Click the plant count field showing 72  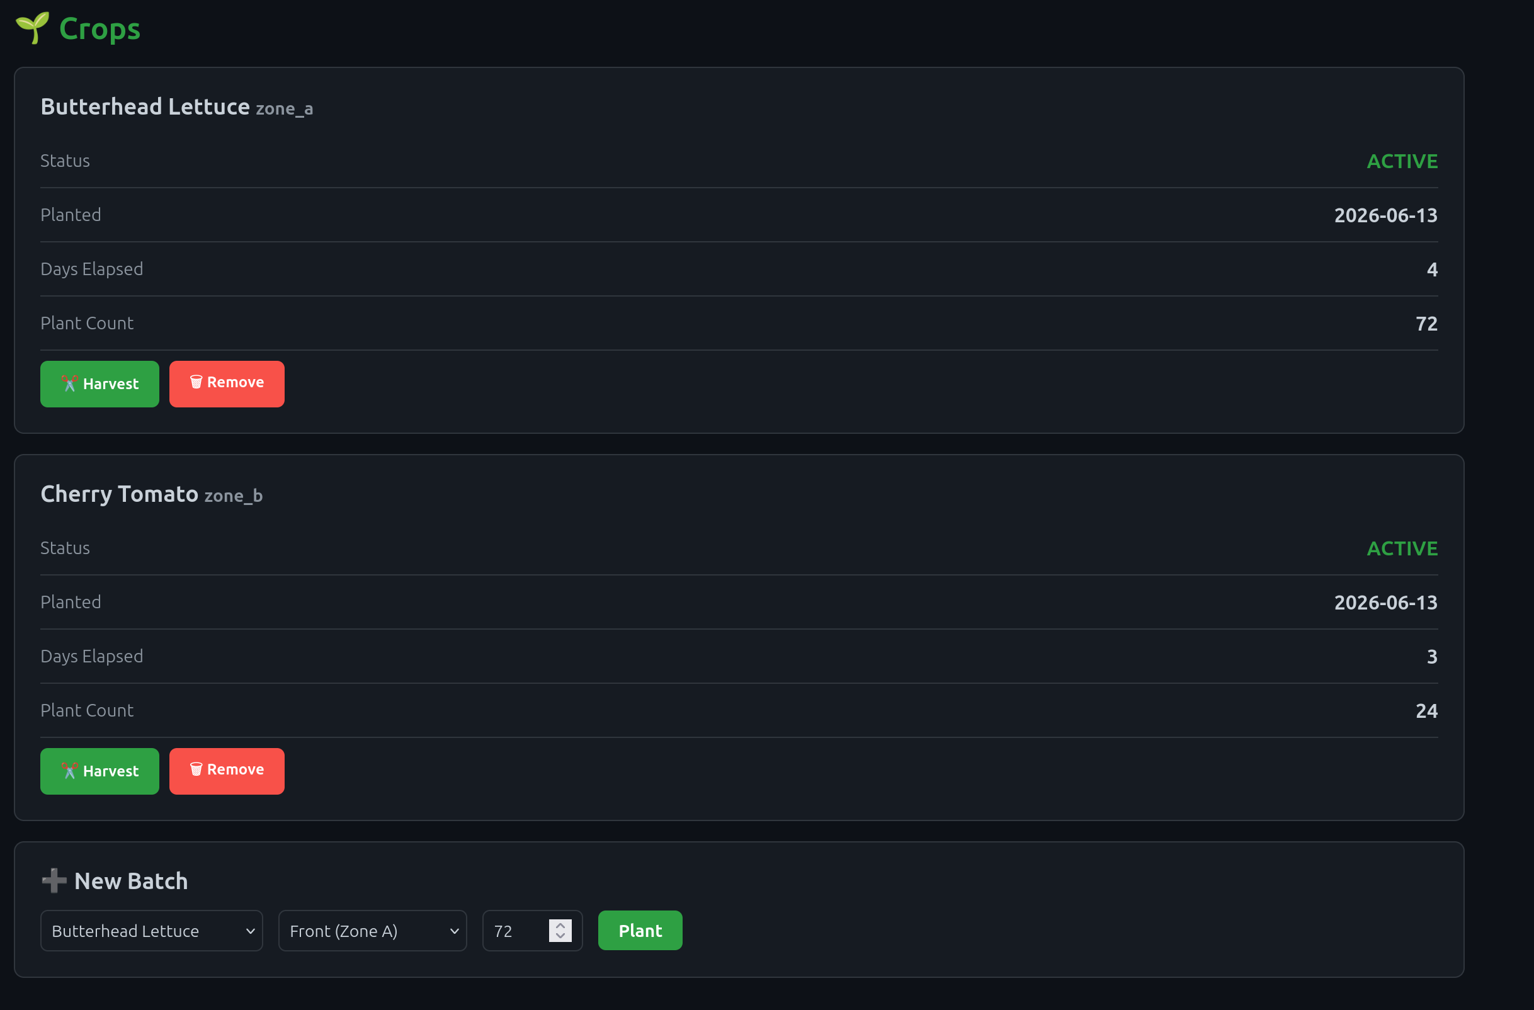(x=532, y=931)
